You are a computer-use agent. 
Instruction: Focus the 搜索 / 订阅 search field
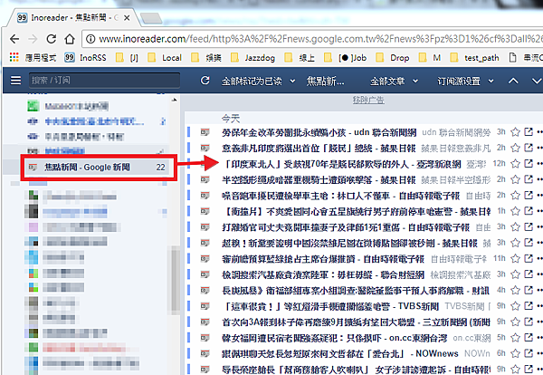coord(105,81)
